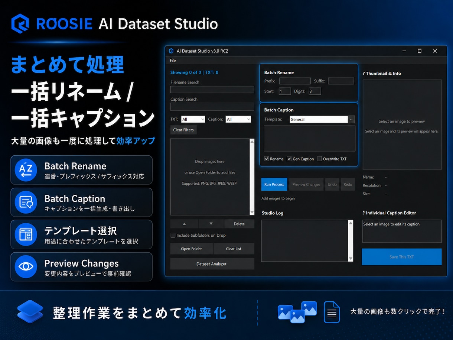The image size is (453, 340).
Task: Click the app icon in window title bar
Action: [x=171, y=51]
